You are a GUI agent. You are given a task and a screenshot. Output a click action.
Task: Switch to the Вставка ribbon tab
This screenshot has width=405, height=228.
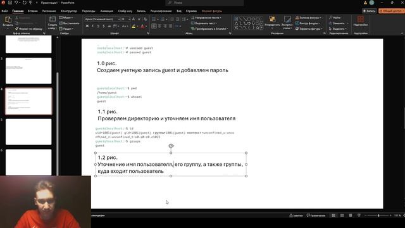(x=32, y=11)
